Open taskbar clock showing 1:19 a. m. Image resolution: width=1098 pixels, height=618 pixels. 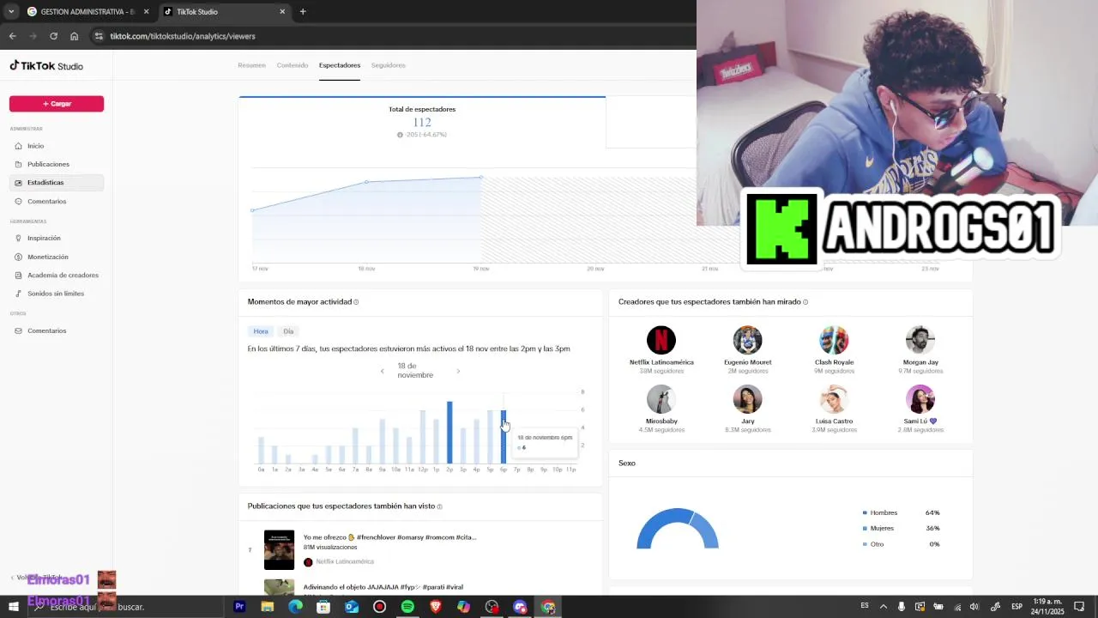pos(1049,607)
